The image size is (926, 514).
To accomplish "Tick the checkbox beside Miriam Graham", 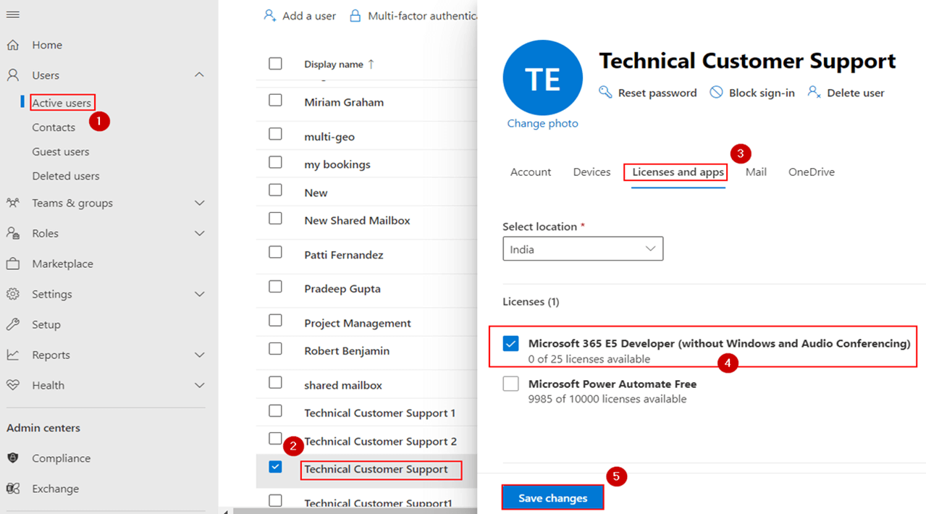I will pos(275,101).
